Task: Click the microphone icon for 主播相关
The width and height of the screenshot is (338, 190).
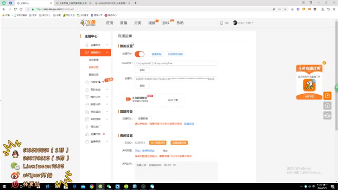Action: point(87,45)
